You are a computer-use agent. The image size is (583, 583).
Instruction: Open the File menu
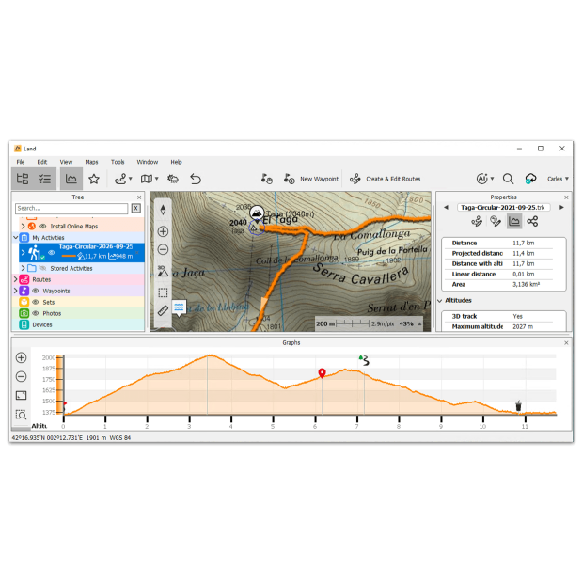(x=21, y=162)
